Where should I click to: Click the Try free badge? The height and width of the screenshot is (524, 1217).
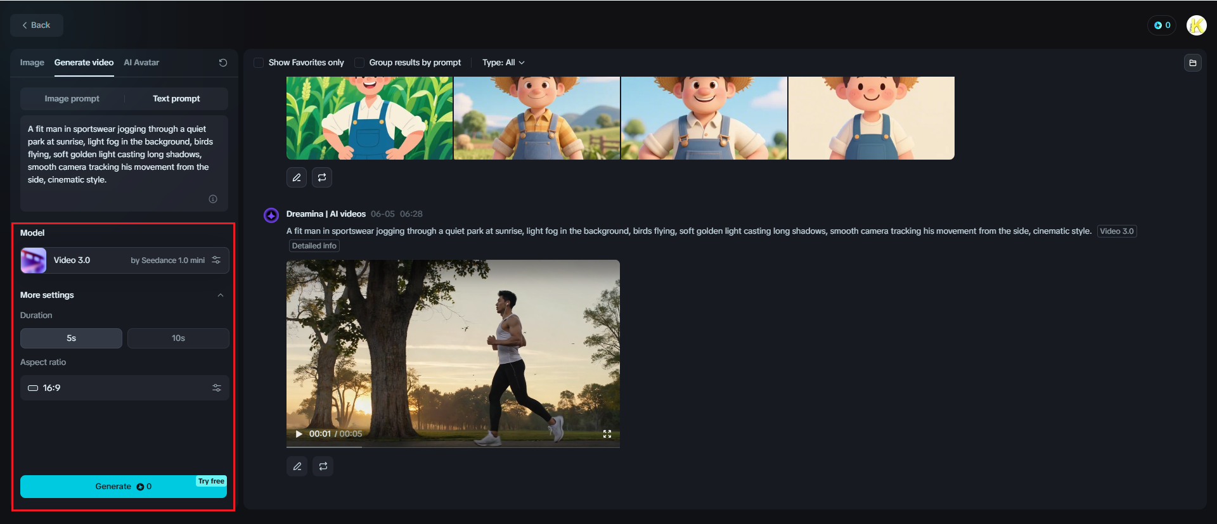(211, 482)
